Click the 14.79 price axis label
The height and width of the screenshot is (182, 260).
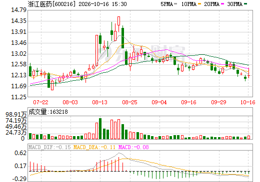[18, 10]
